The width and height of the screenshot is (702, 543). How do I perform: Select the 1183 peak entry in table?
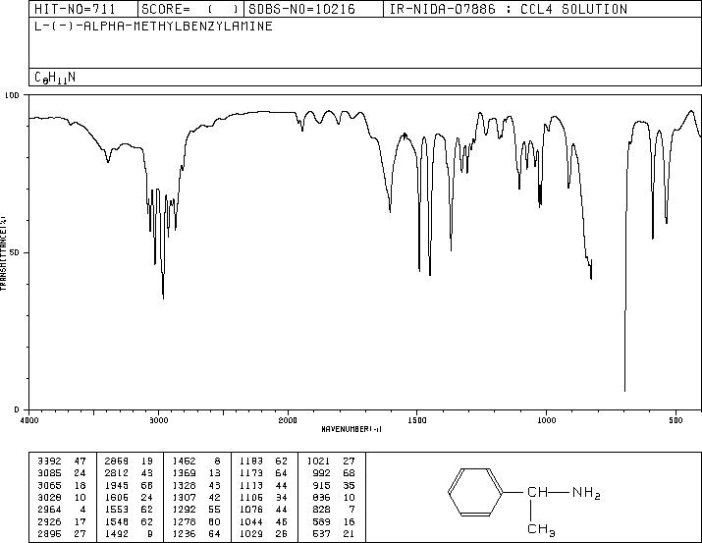[264, 462]
